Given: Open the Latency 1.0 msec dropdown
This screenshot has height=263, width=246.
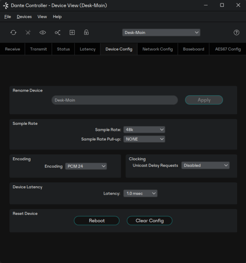Looking at the screenshot, I should 140,193.
